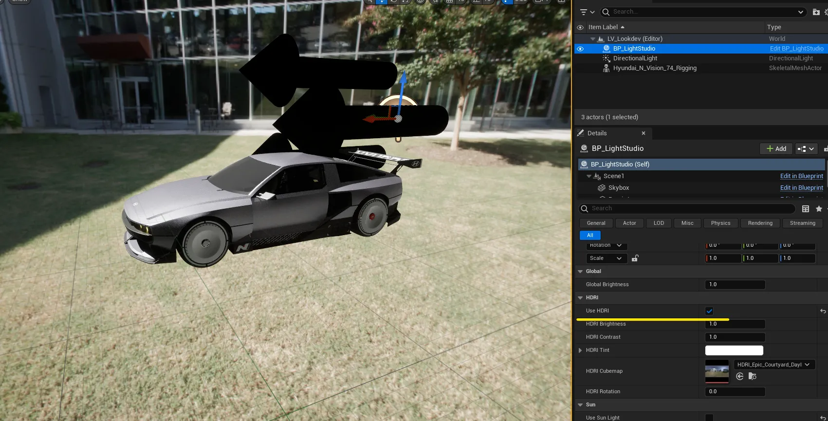
Task: Reset Use HDRI to default value
Action: (823, 311)
